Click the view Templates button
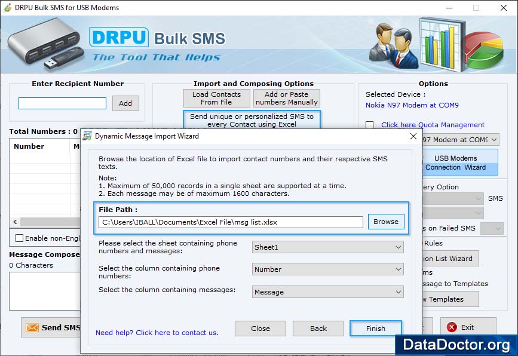518x356 pixels. pyautogui.click(x=450, y=299)
